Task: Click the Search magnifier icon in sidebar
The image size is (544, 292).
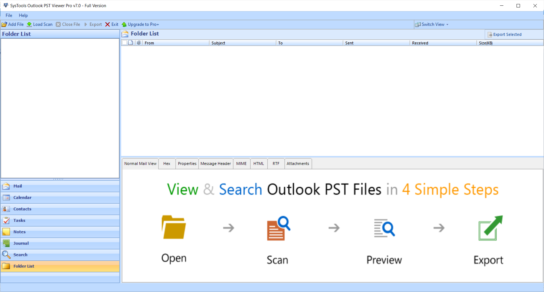Action: click(6, 255)
